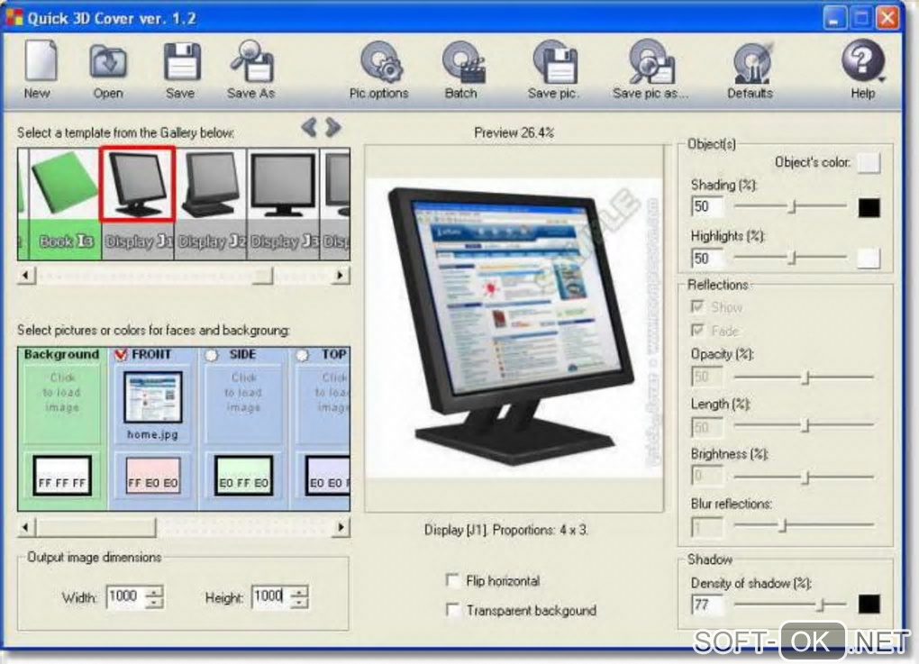Click the Save pic. icon
This screenshot has width=919, height=664.
click(554, 61)
